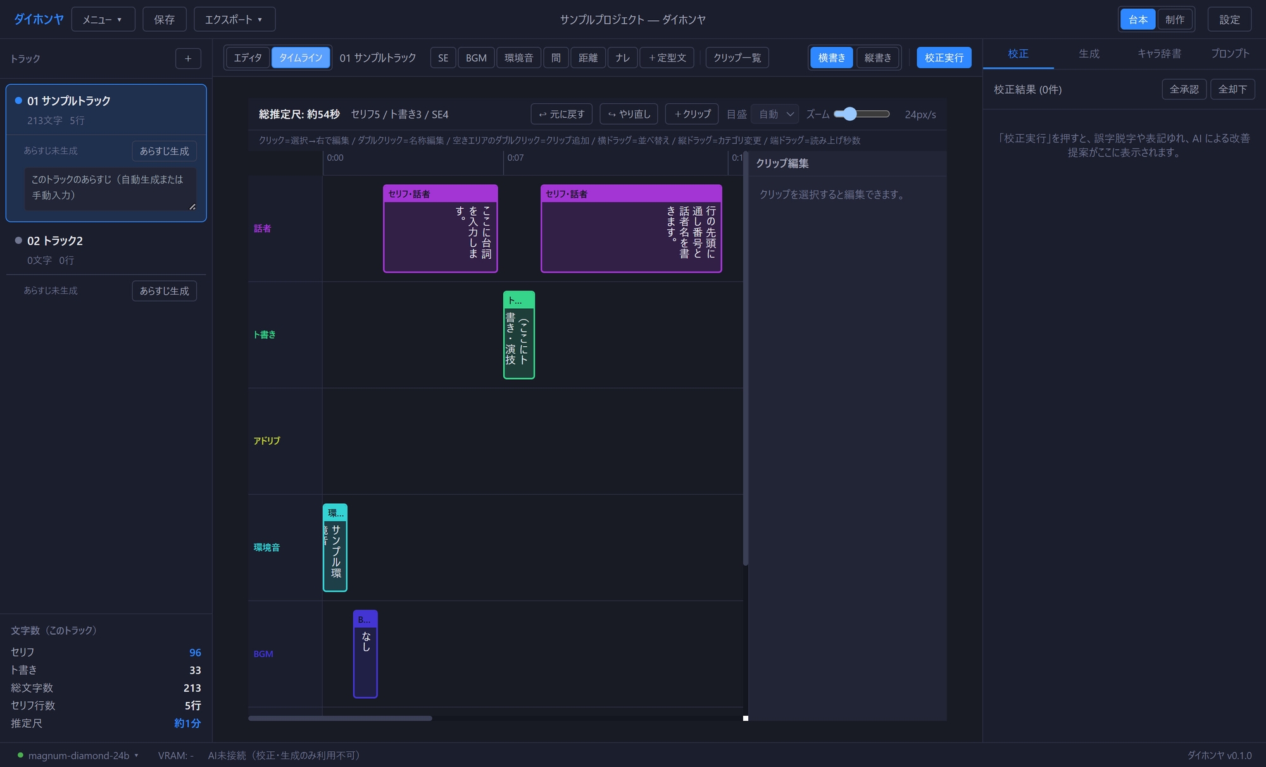Switch to the エディタ view
Screen dimensions: 1266x767
click(x=248, y=58)
